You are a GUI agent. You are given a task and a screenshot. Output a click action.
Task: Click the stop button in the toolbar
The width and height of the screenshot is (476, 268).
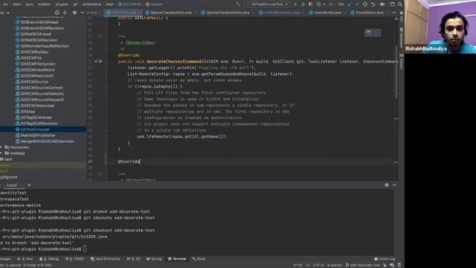click(x=330, y=4)
